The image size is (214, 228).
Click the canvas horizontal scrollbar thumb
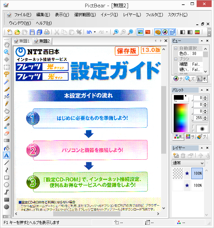(x=87, y=214)
